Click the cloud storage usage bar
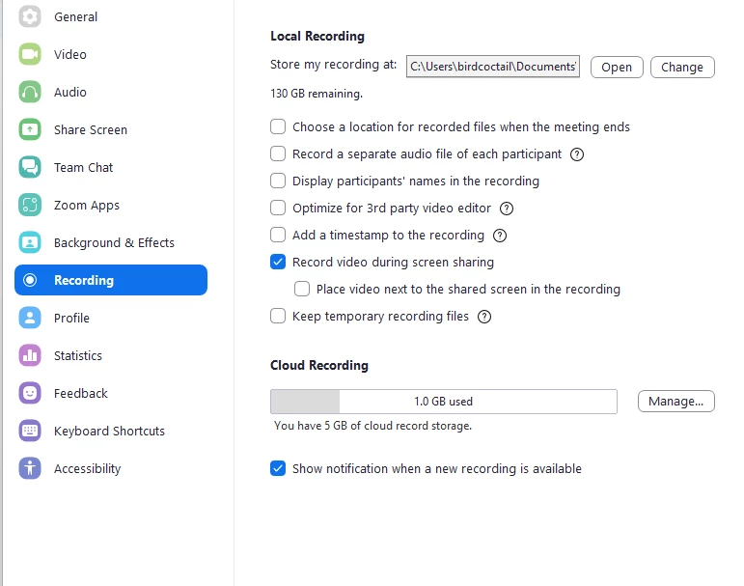 point(444,402)
